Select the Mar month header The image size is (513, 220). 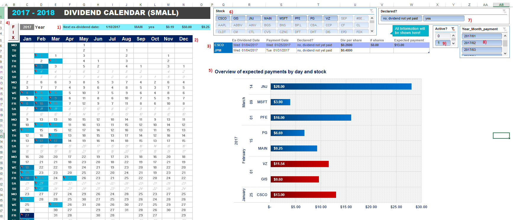pos(55,39)
